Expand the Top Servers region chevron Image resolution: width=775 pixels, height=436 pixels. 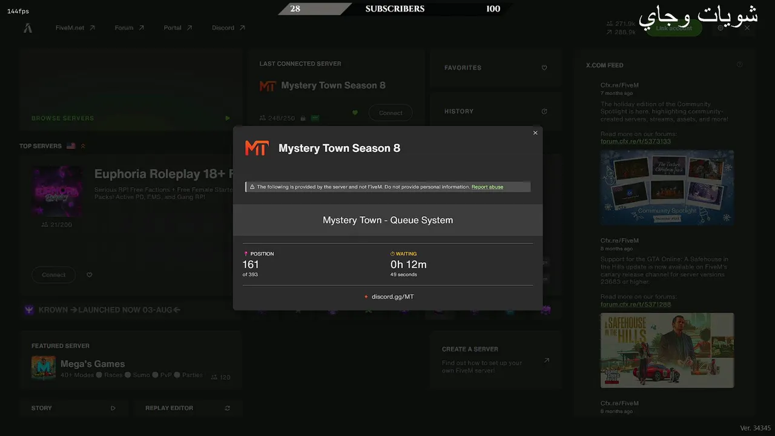(83, 146)
